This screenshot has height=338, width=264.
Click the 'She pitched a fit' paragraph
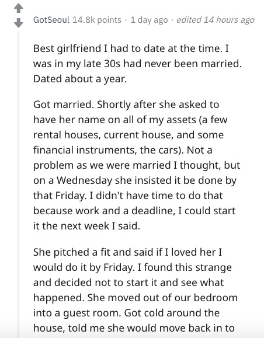136,290
